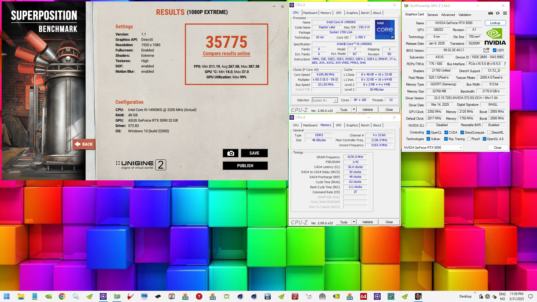Toggle the UEFI checkbox in GPU-Z
This screenshot has height=302, width=537.
(x=494, y=50)
